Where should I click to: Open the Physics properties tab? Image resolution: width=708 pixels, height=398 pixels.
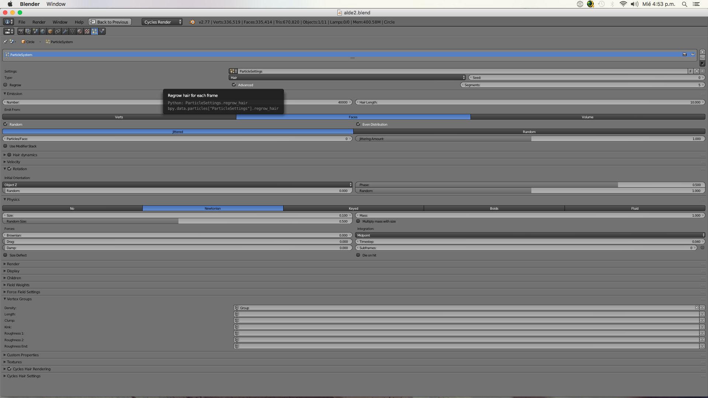(102, 31)
